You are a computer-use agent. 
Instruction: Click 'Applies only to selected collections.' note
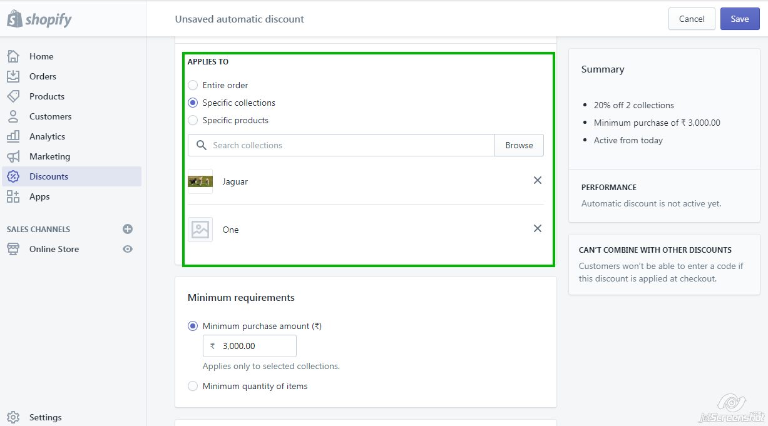pos(271,366)
